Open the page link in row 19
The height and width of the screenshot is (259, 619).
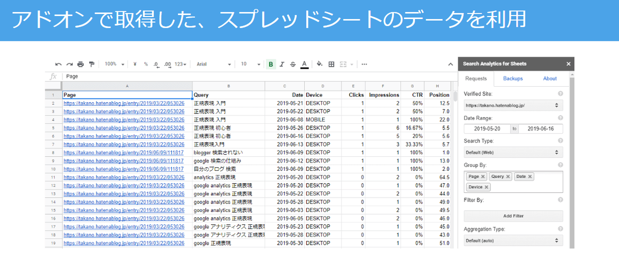pyautogui.click(x=124, y=243)
